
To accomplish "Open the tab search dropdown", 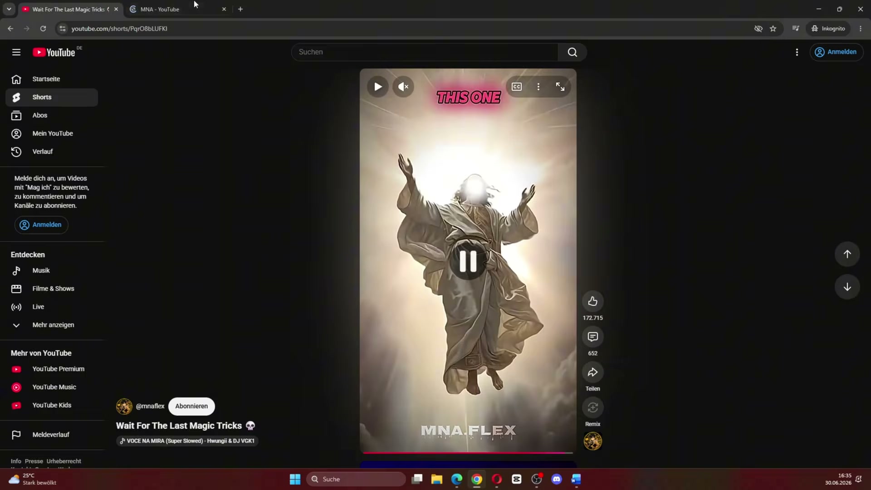I will pyautogui.click(x=9, y=9).
